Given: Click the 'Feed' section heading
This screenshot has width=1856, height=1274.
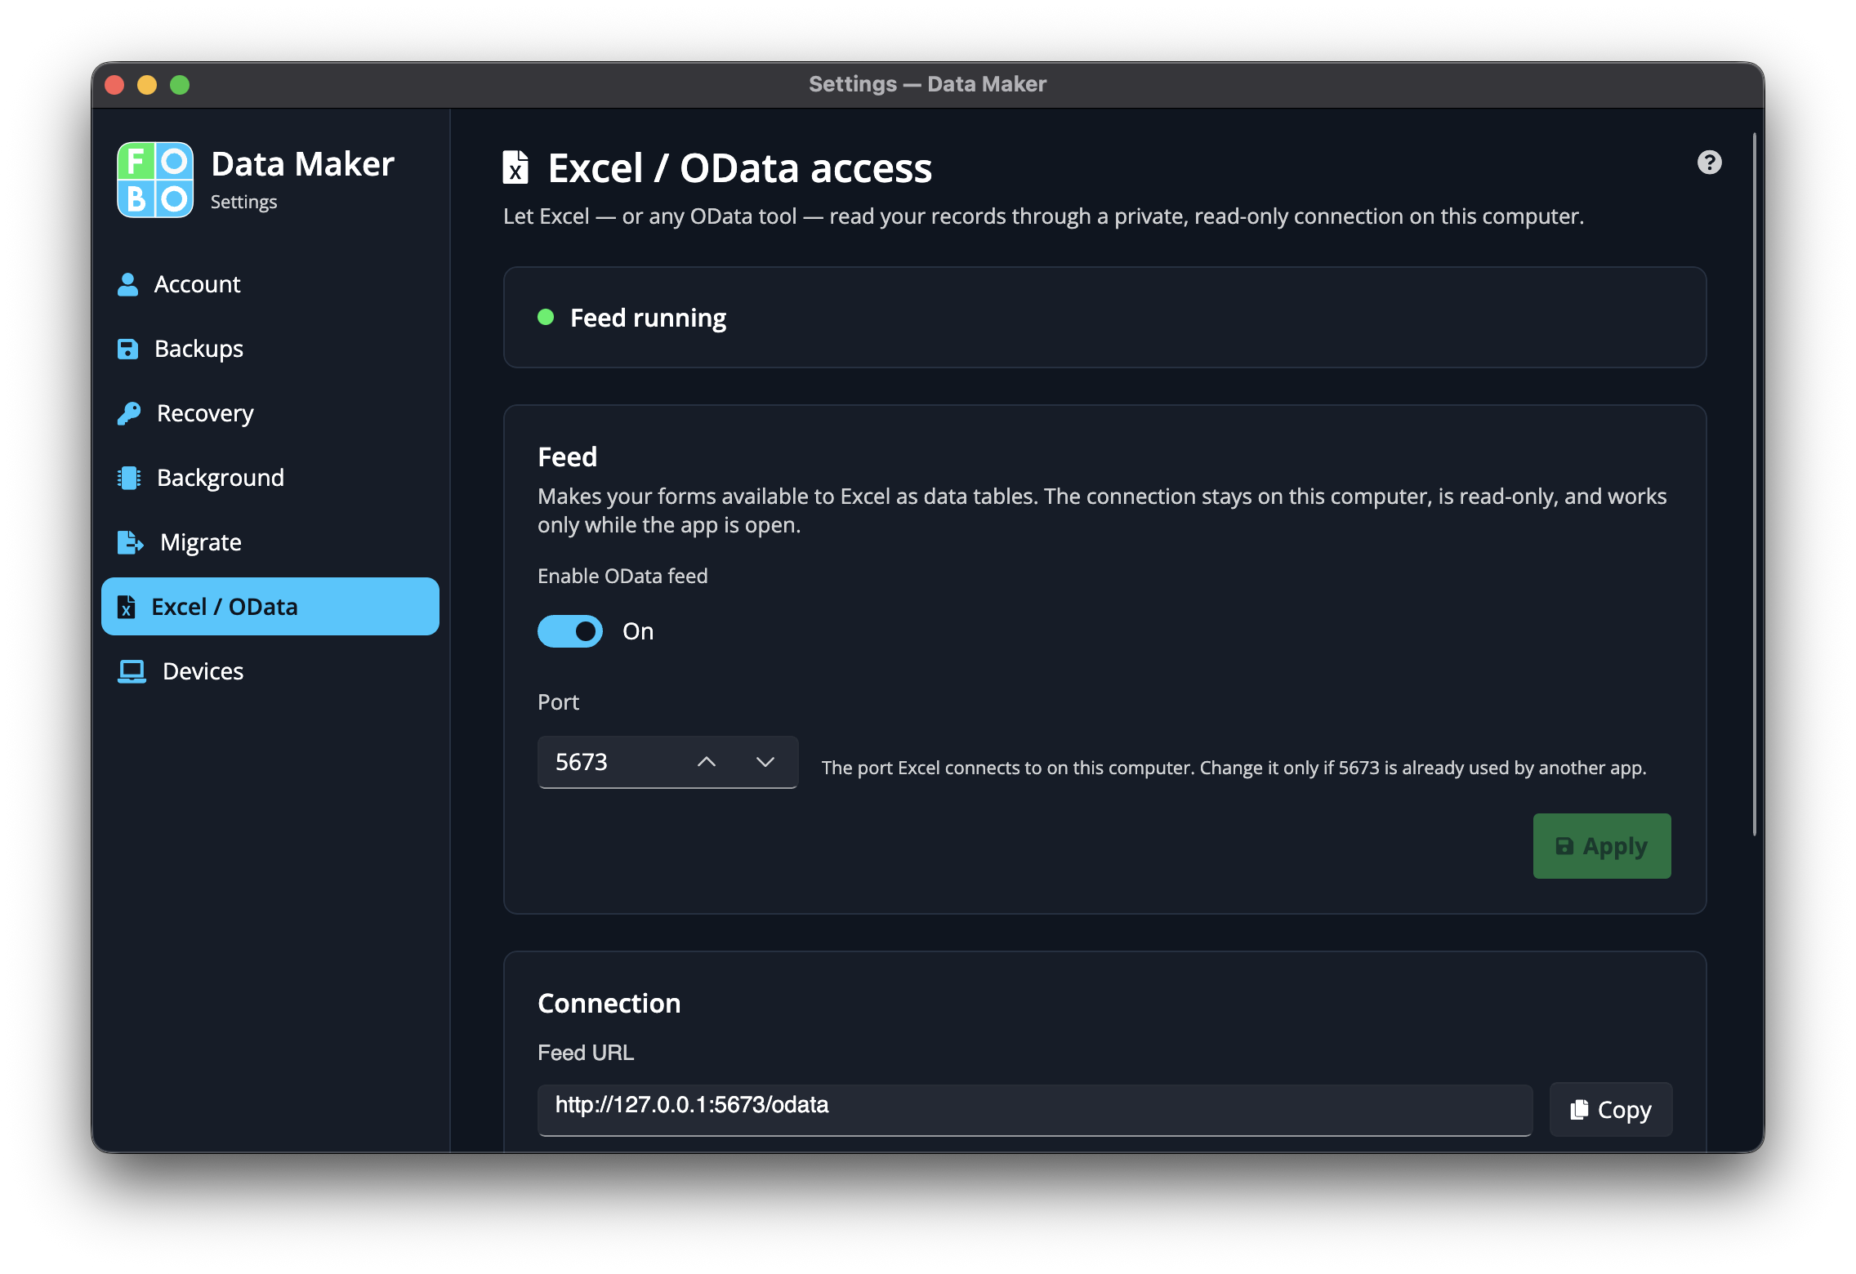Looking at the screenshot, I should (x=567, y=457).
